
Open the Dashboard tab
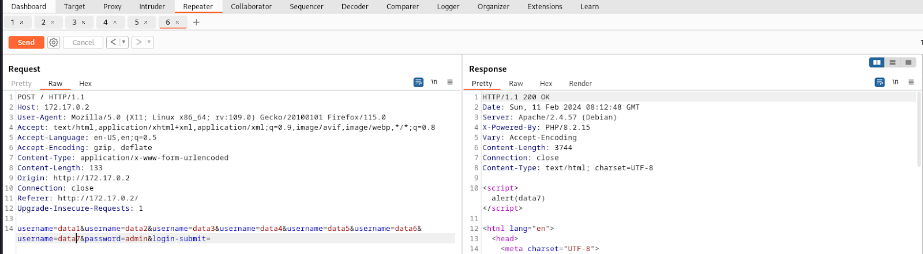[x=29, y=6]
